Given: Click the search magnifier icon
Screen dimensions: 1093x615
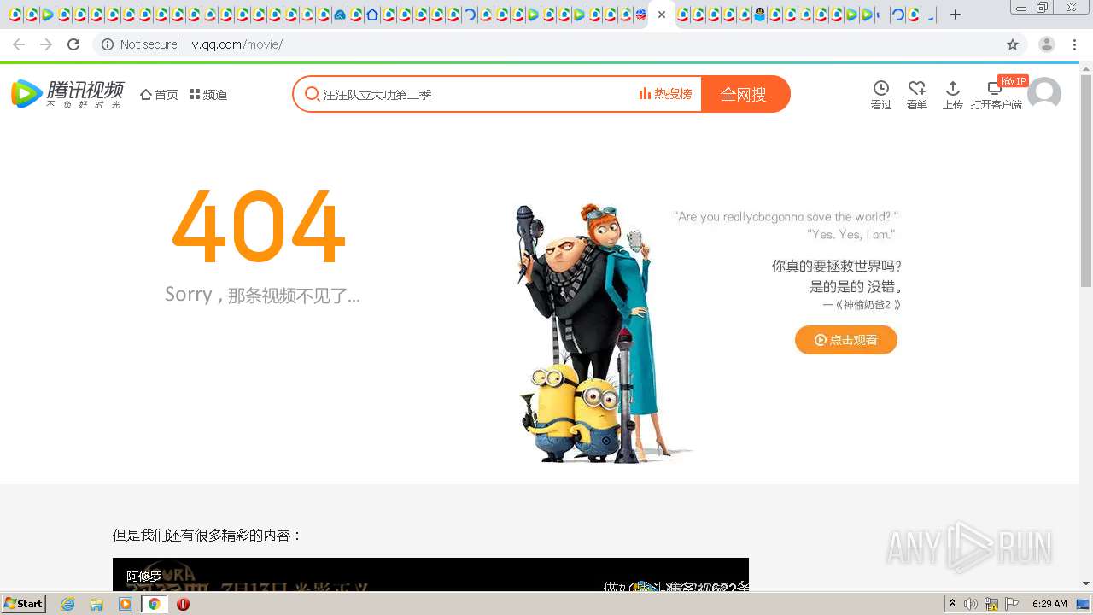Looking at the screenshot, I should coord(313,94).
